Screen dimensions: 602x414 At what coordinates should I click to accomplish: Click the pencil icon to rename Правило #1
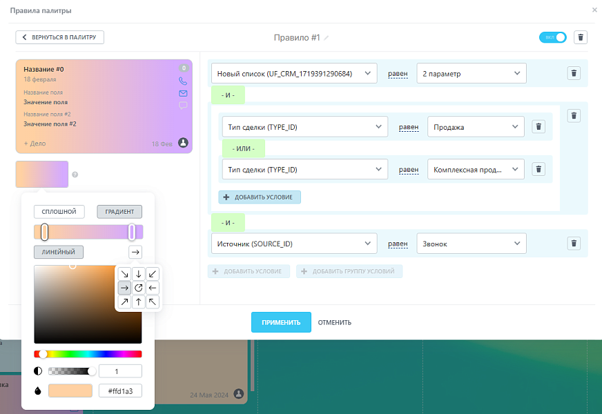(327, 38)
